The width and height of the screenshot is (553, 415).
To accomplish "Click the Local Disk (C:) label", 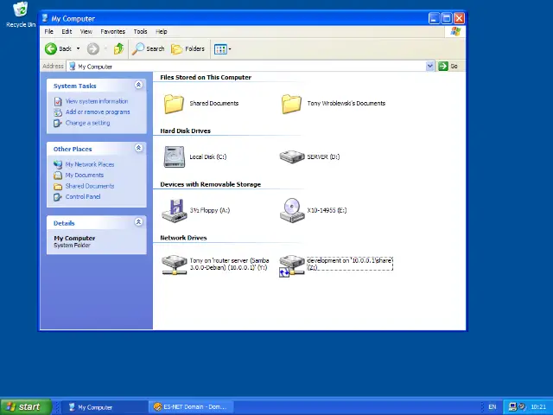I will click(208, 156).
